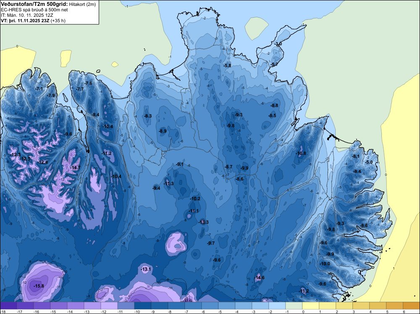Click the -11.3 temperature value

pyautogui.click(x=168, y=183)
